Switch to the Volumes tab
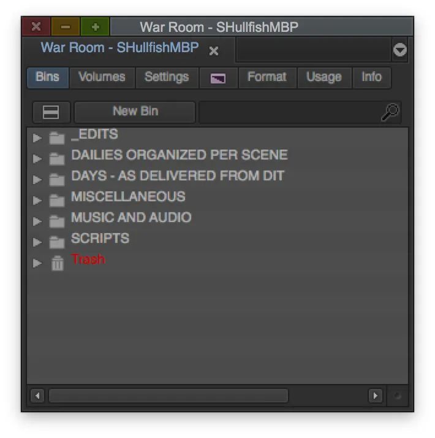This screenshot has width=435, height=438. pyautogui.click(x=102, y=77)
